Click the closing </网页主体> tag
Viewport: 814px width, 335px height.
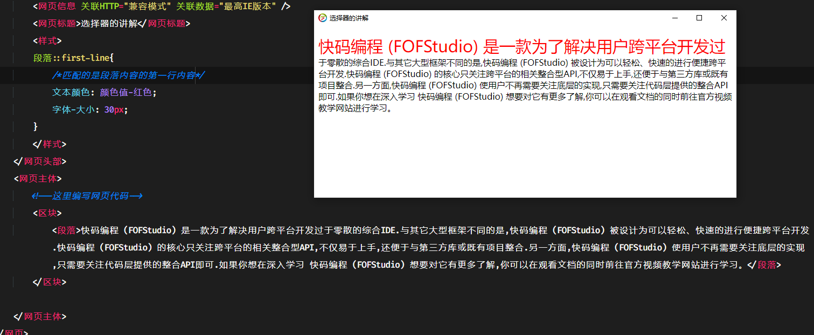point(40,317)
